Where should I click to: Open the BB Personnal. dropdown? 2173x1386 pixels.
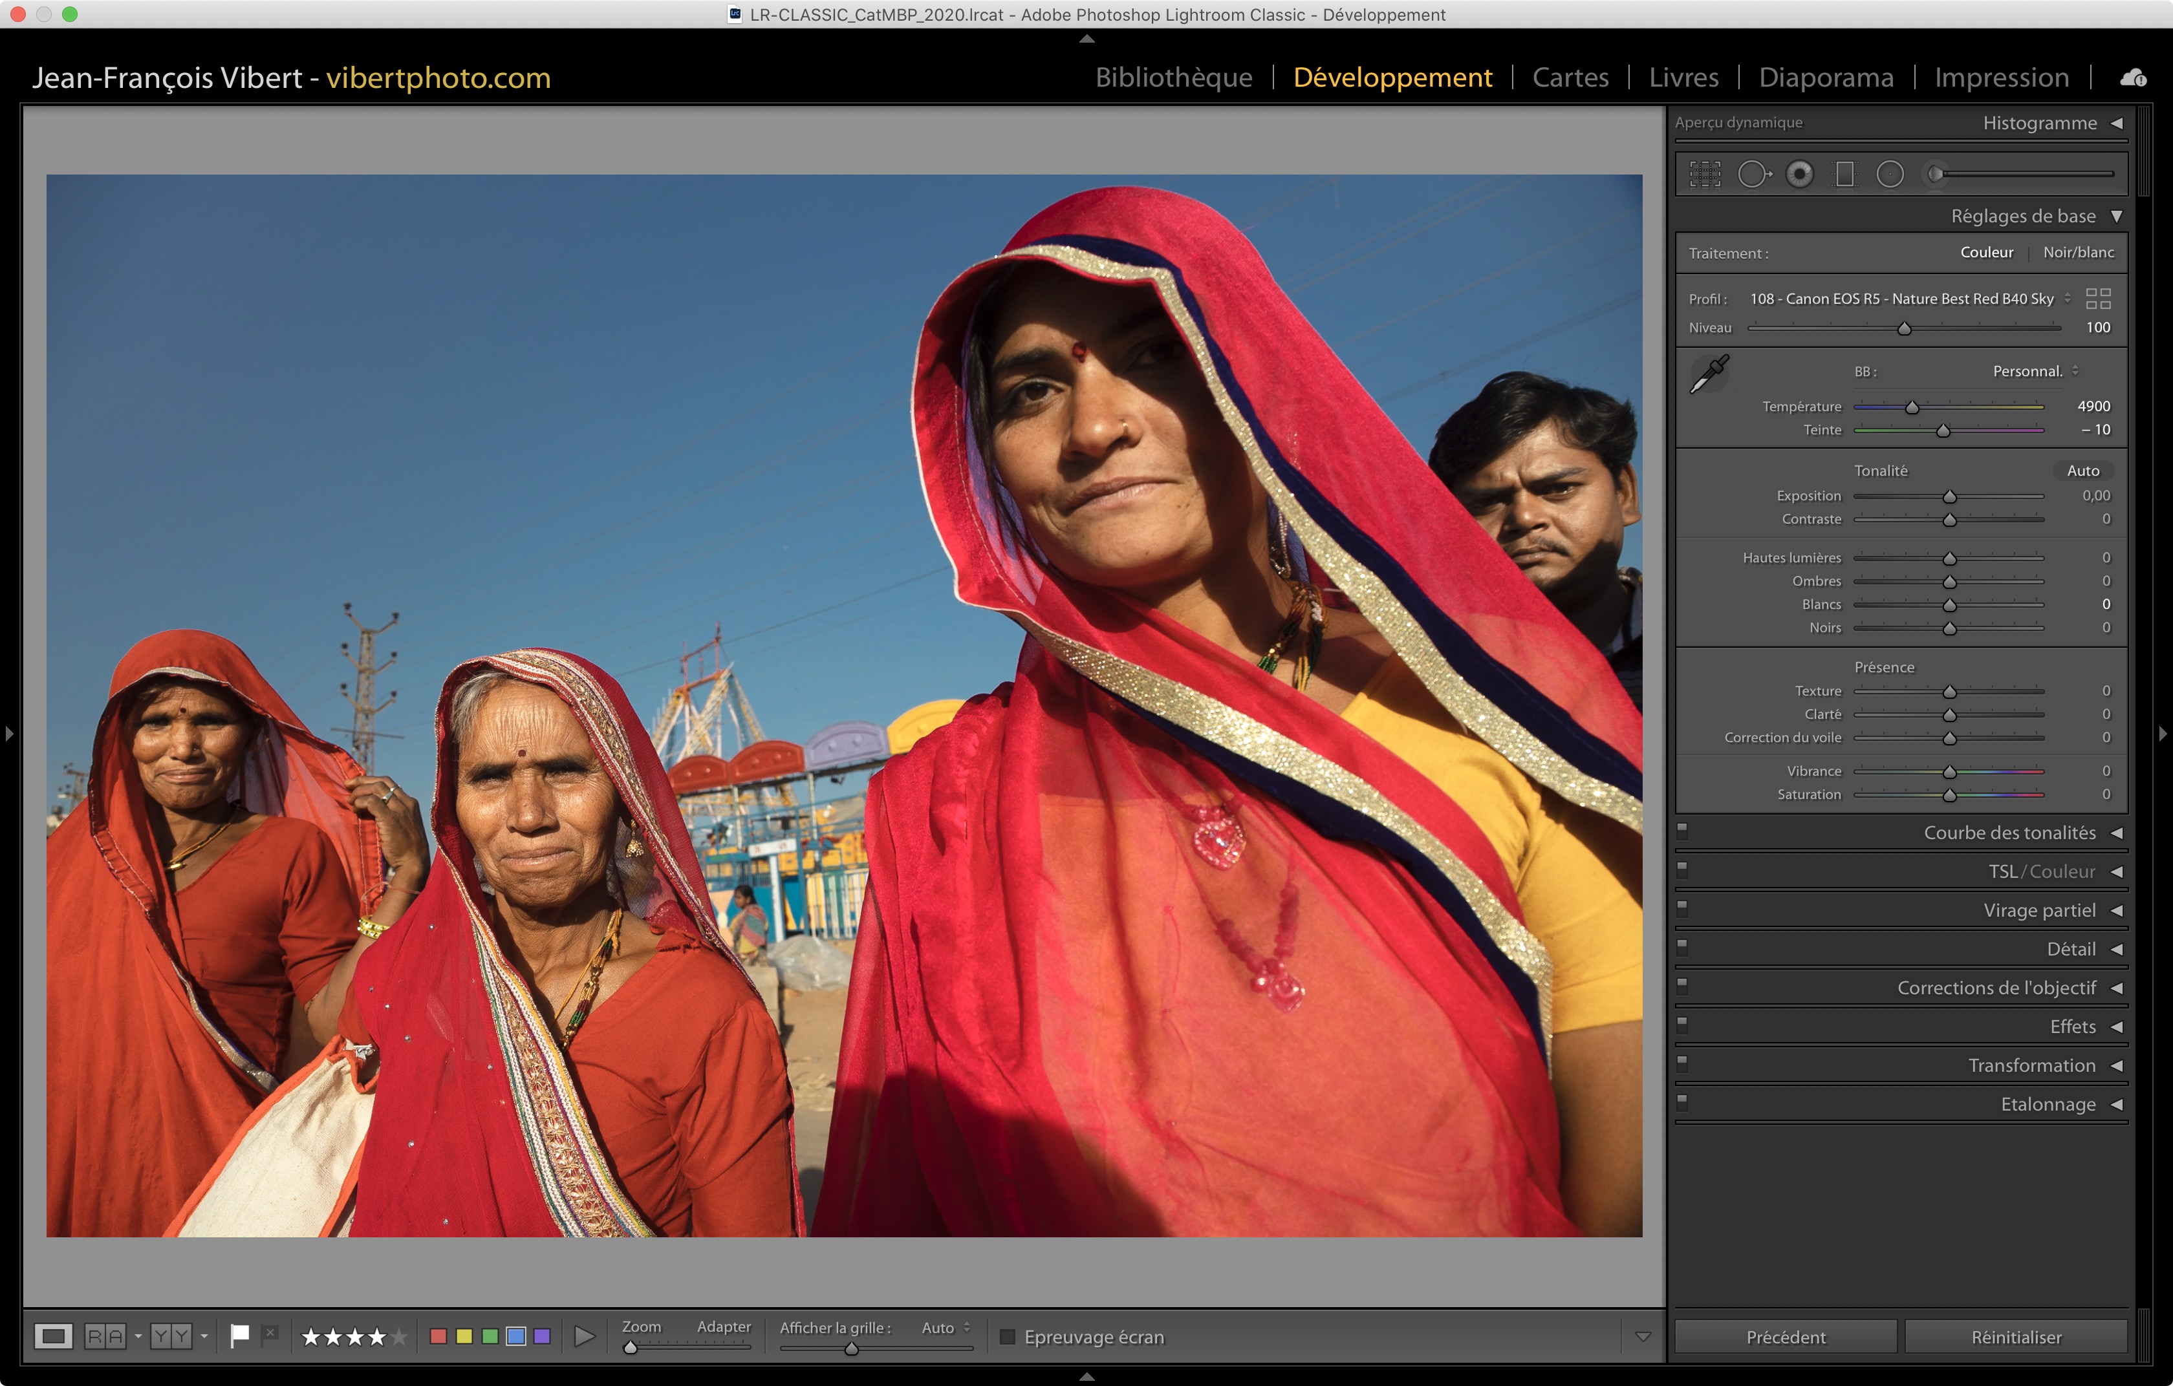click(2035, 372)
